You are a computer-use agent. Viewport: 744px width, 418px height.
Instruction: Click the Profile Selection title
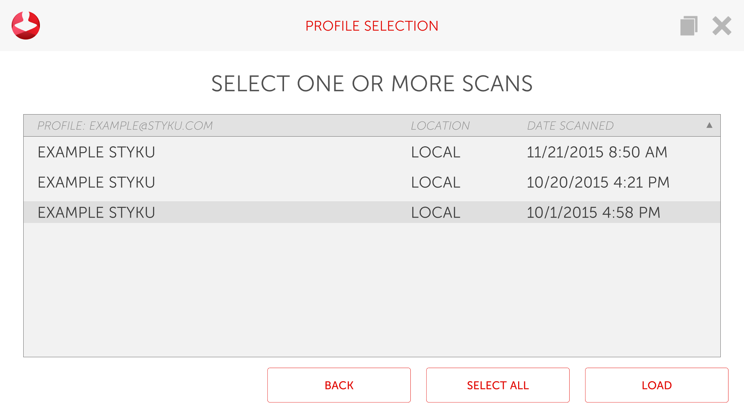click(x=372, y=26)
